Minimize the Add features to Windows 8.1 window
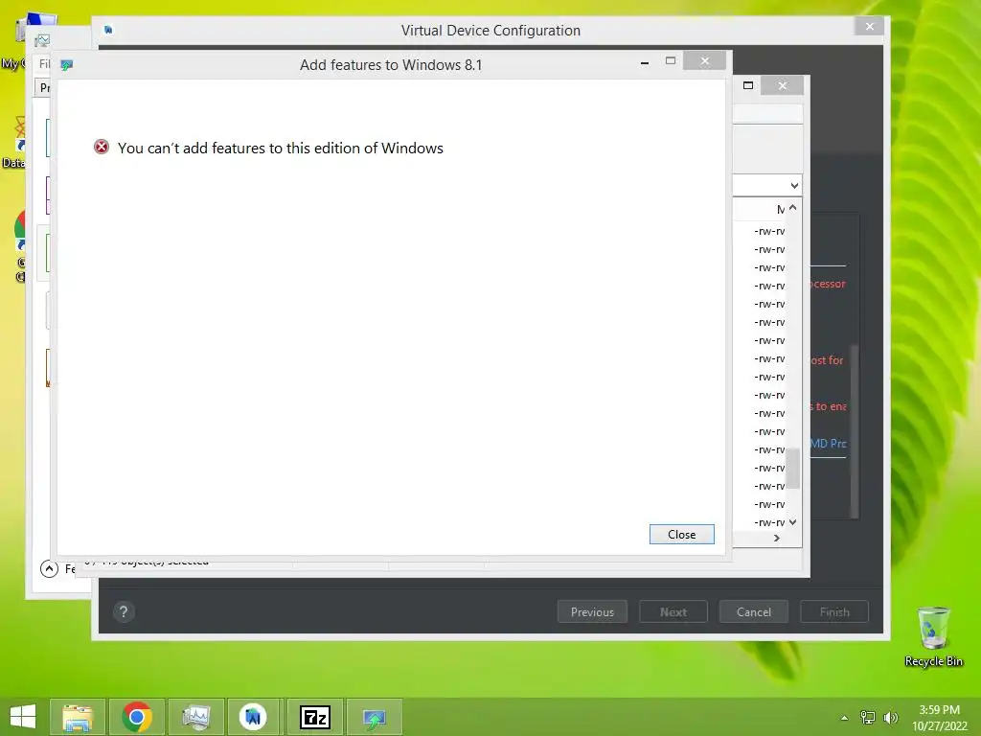 [x=645, y=62]
